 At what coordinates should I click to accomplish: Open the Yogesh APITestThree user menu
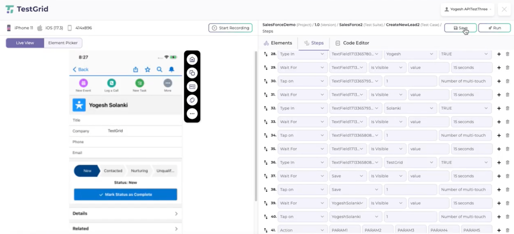click(468, 9)
